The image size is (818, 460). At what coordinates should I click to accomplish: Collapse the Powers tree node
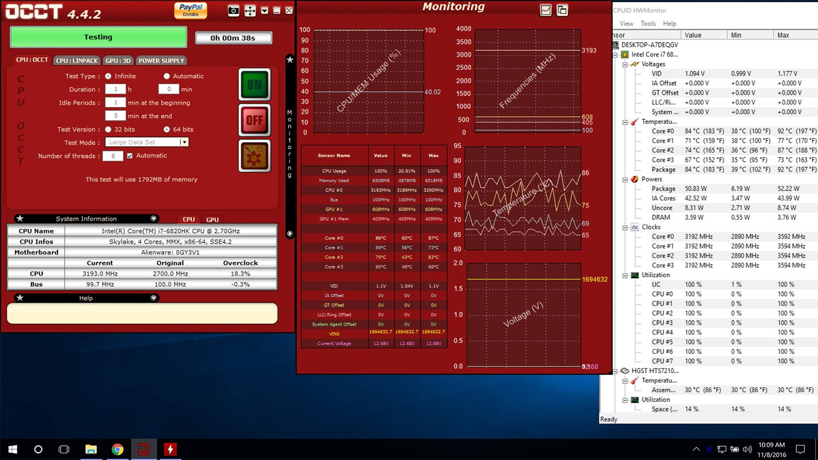625,179
